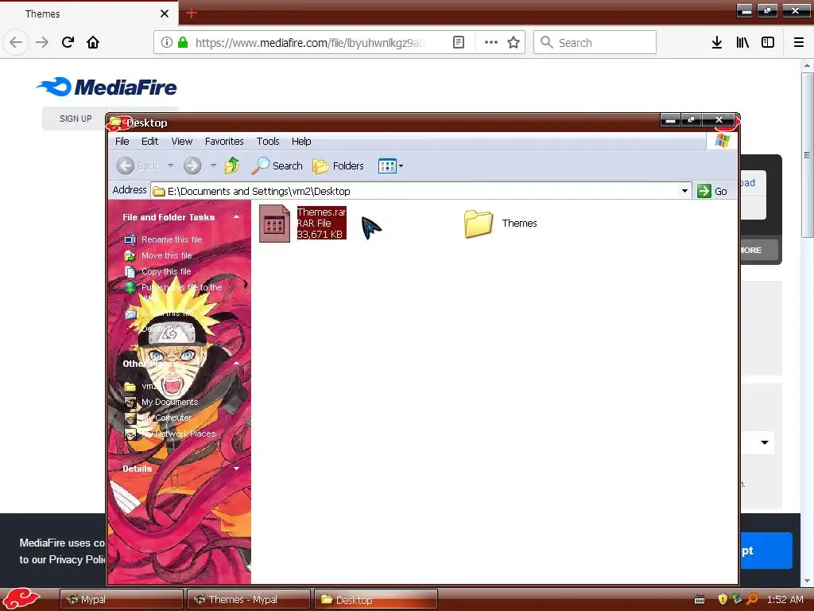
Task: Switch to Mypal taskbar button
Action: click(x=122, y=599)
